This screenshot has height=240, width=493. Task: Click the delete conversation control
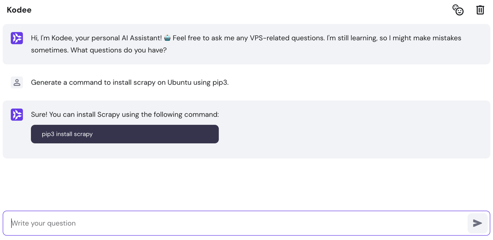pos(480,10)
